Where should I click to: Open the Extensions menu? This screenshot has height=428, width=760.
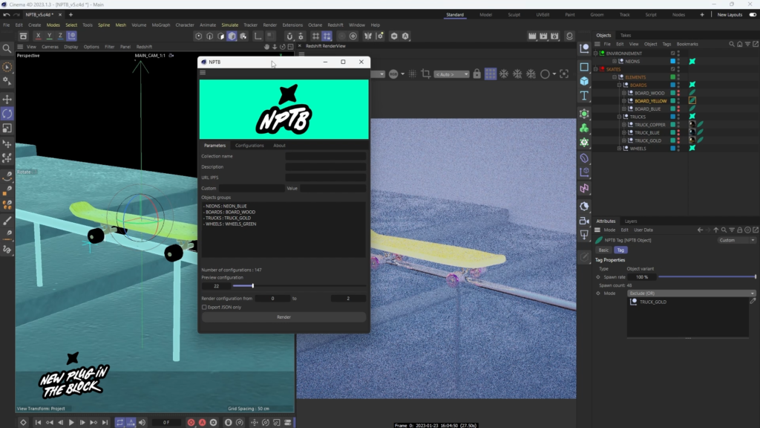coord(292,25)
